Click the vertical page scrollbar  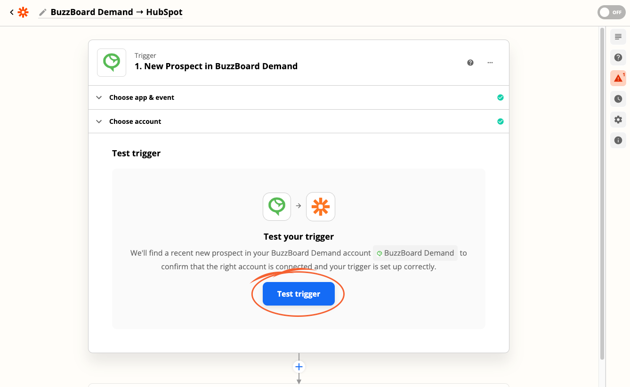(602, 193)
